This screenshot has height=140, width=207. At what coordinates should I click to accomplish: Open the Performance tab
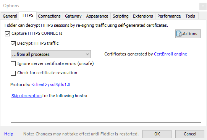[x=169, y=16]
